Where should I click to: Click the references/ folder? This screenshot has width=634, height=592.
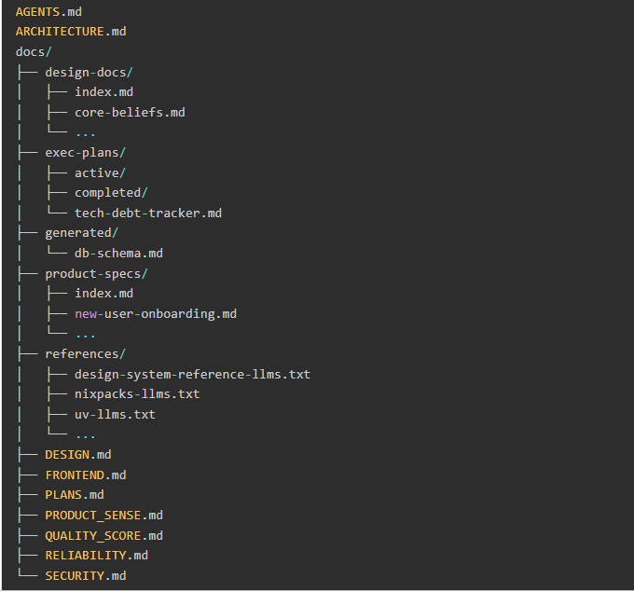click(85, 353)
